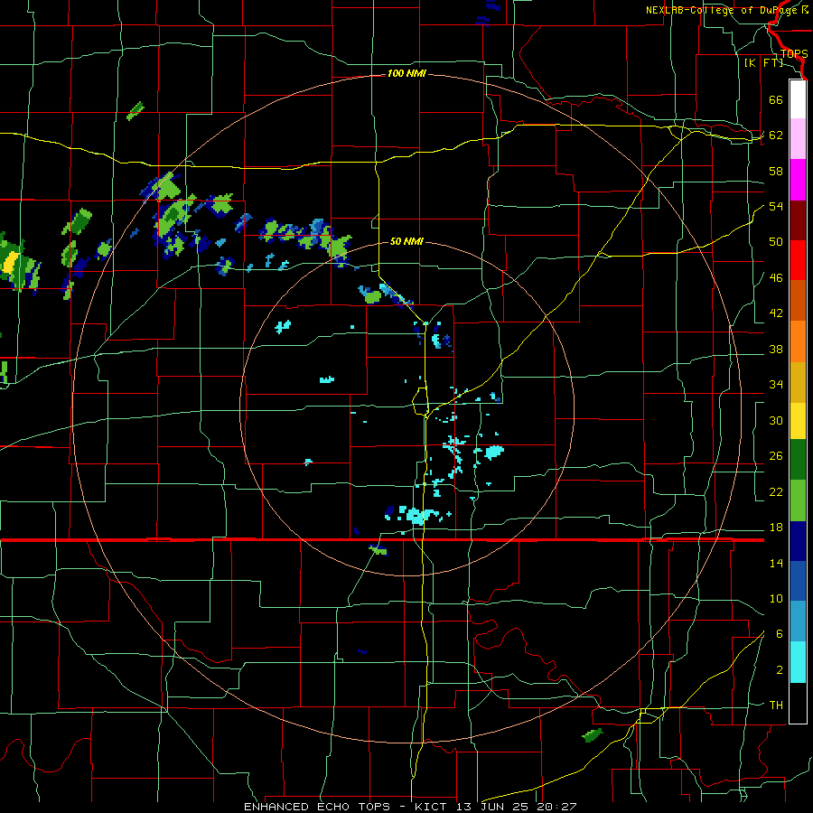The image size is (813, 813).
Task: Click the "TOPS" legend heading
Action: pyautogui.click(x=794, y=54)
